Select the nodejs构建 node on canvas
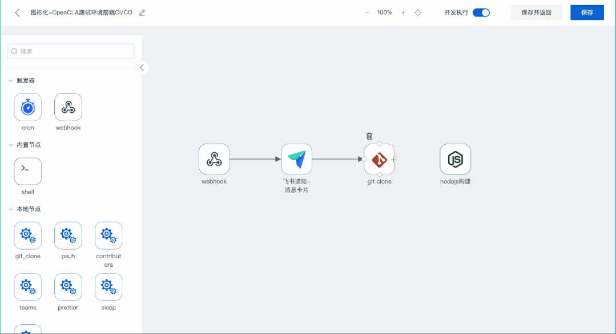 click(x=456, y=159)
